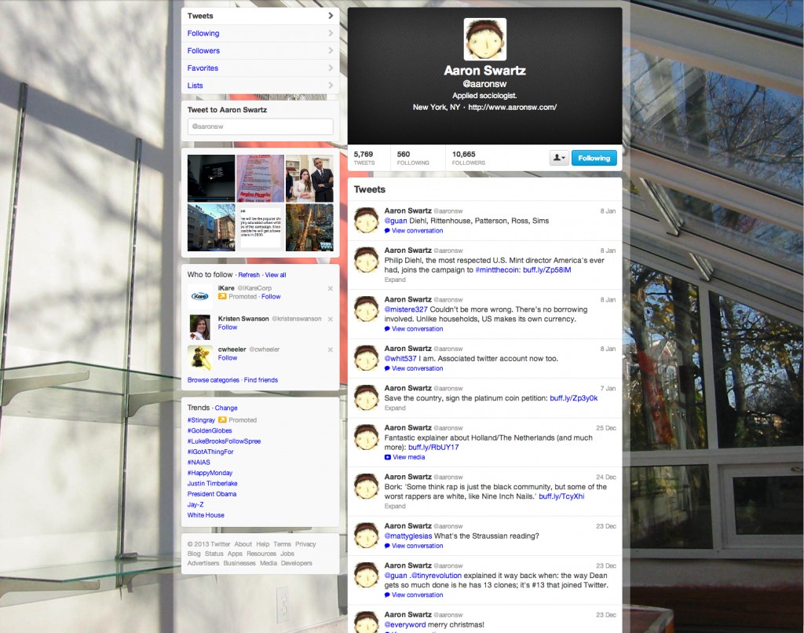This screenshot has width=804, height=633.
Task: Open the aaronsw.com website link
Action: (x=512, y=108)
